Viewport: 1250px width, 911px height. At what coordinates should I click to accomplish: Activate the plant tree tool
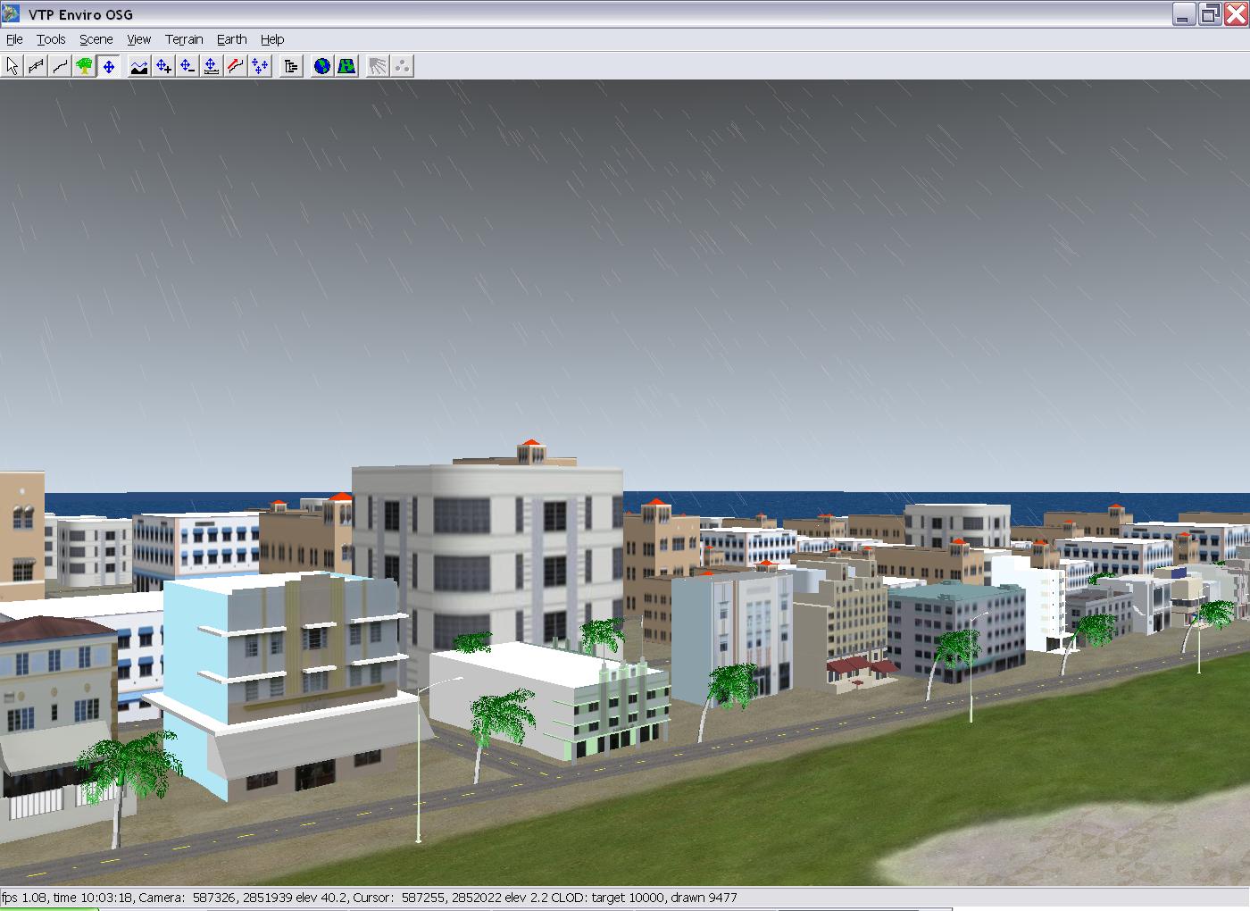[x=84, y=66]
